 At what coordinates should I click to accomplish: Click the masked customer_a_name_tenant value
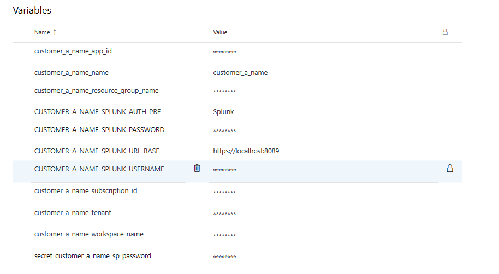[224, 214]
